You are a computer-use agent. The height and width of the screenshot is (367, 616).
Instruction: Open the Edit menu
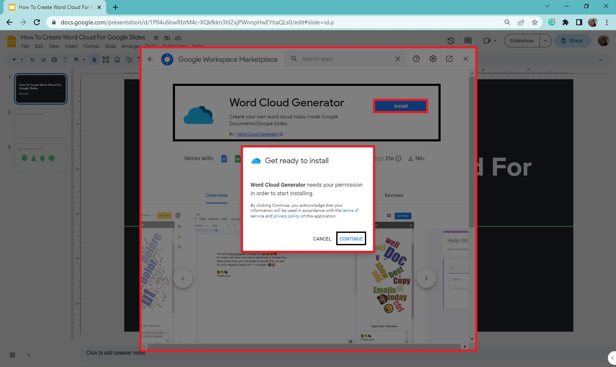pos(39,46)
